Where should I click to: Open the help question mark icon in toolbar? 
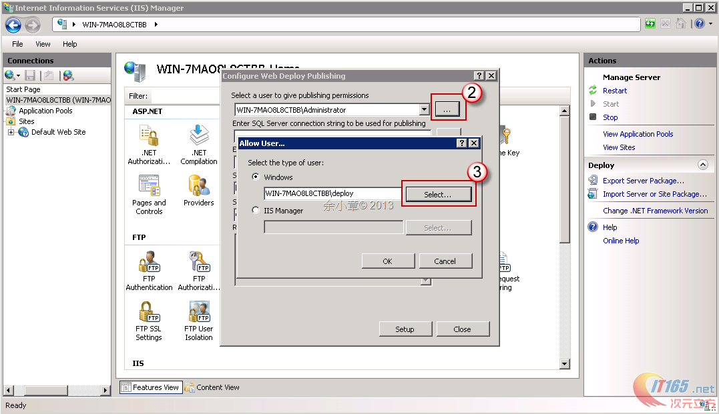coord(699,24)
